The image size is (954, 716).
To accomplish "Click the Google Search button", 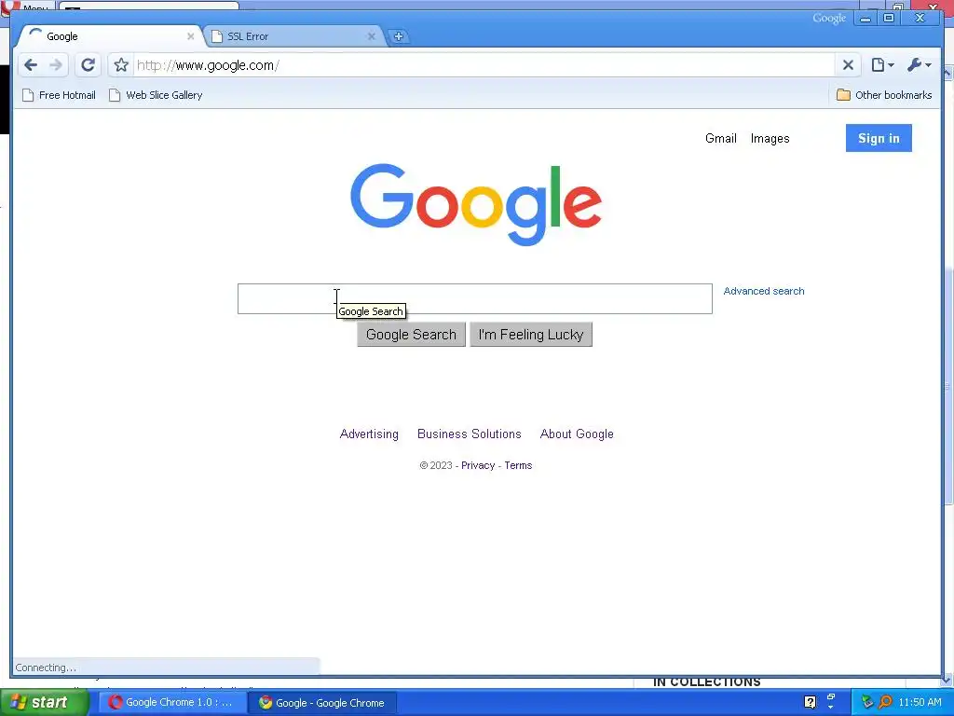I will coord(411,335).
